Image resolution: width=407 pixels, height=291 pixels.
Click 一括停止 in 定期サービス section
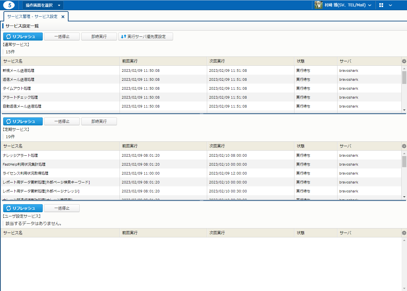[x=62, y=122]
